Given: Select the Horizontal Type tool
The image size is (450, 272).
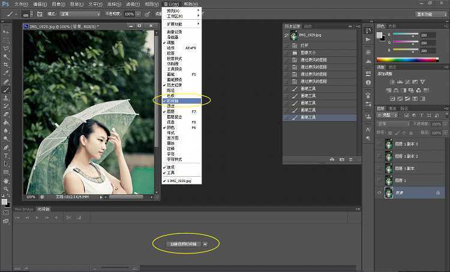Looking at the screenshot, I should (6, 156).
